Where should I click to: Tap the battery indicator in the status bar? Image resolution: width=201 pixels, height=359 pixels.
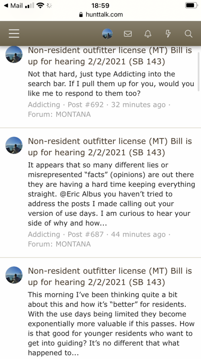(191, 6)
